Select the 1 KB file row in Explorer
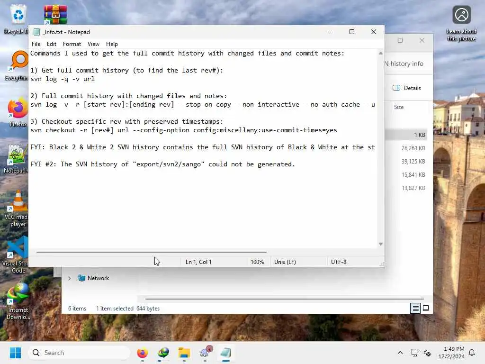 [x=406, y=135]
